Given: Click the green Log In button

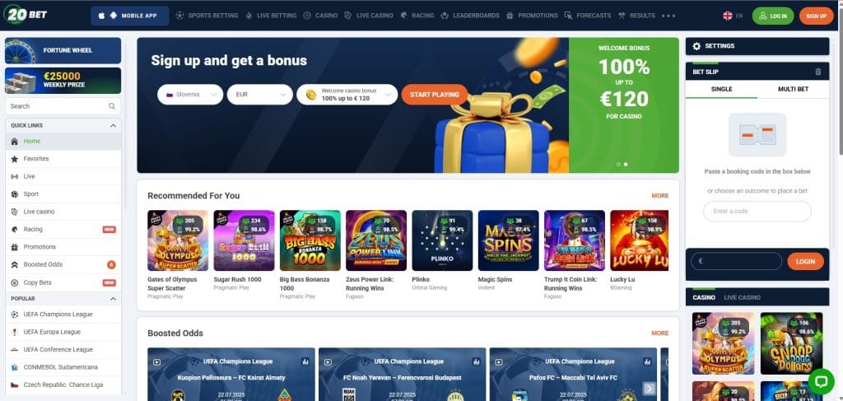Looking at the screenshot, I should pos(773,16).
